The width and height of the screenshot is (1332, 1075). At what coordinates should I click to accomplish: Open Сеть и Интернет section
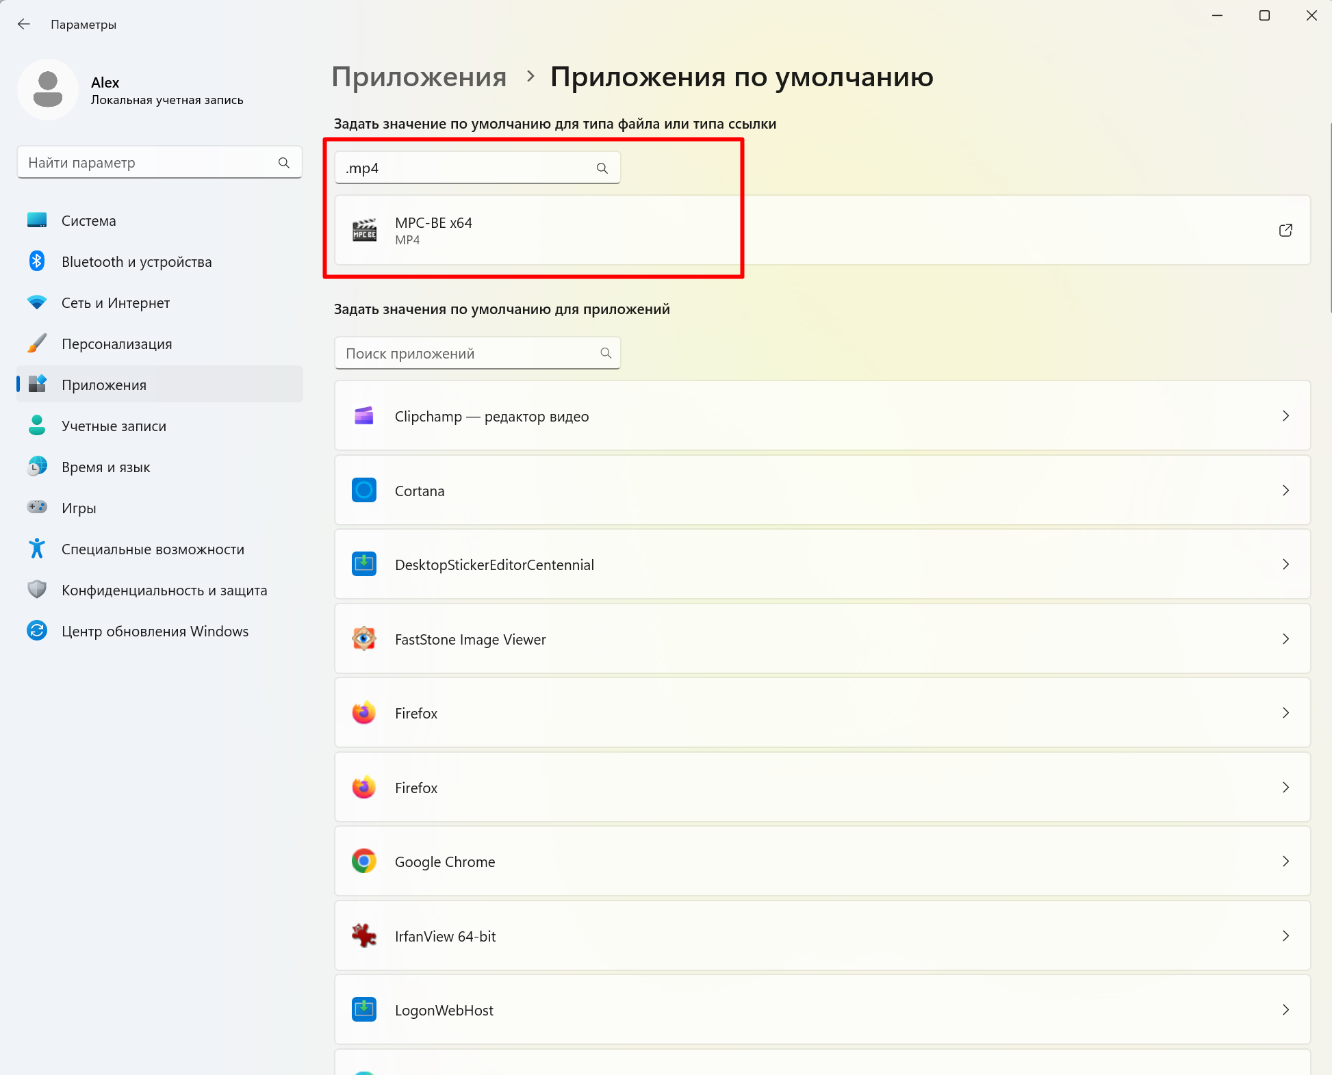tap(115, 303)
